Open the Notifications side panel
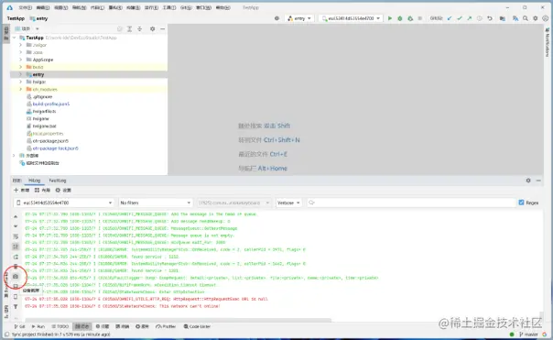This screenshot has width=553, height=340. 547,42
